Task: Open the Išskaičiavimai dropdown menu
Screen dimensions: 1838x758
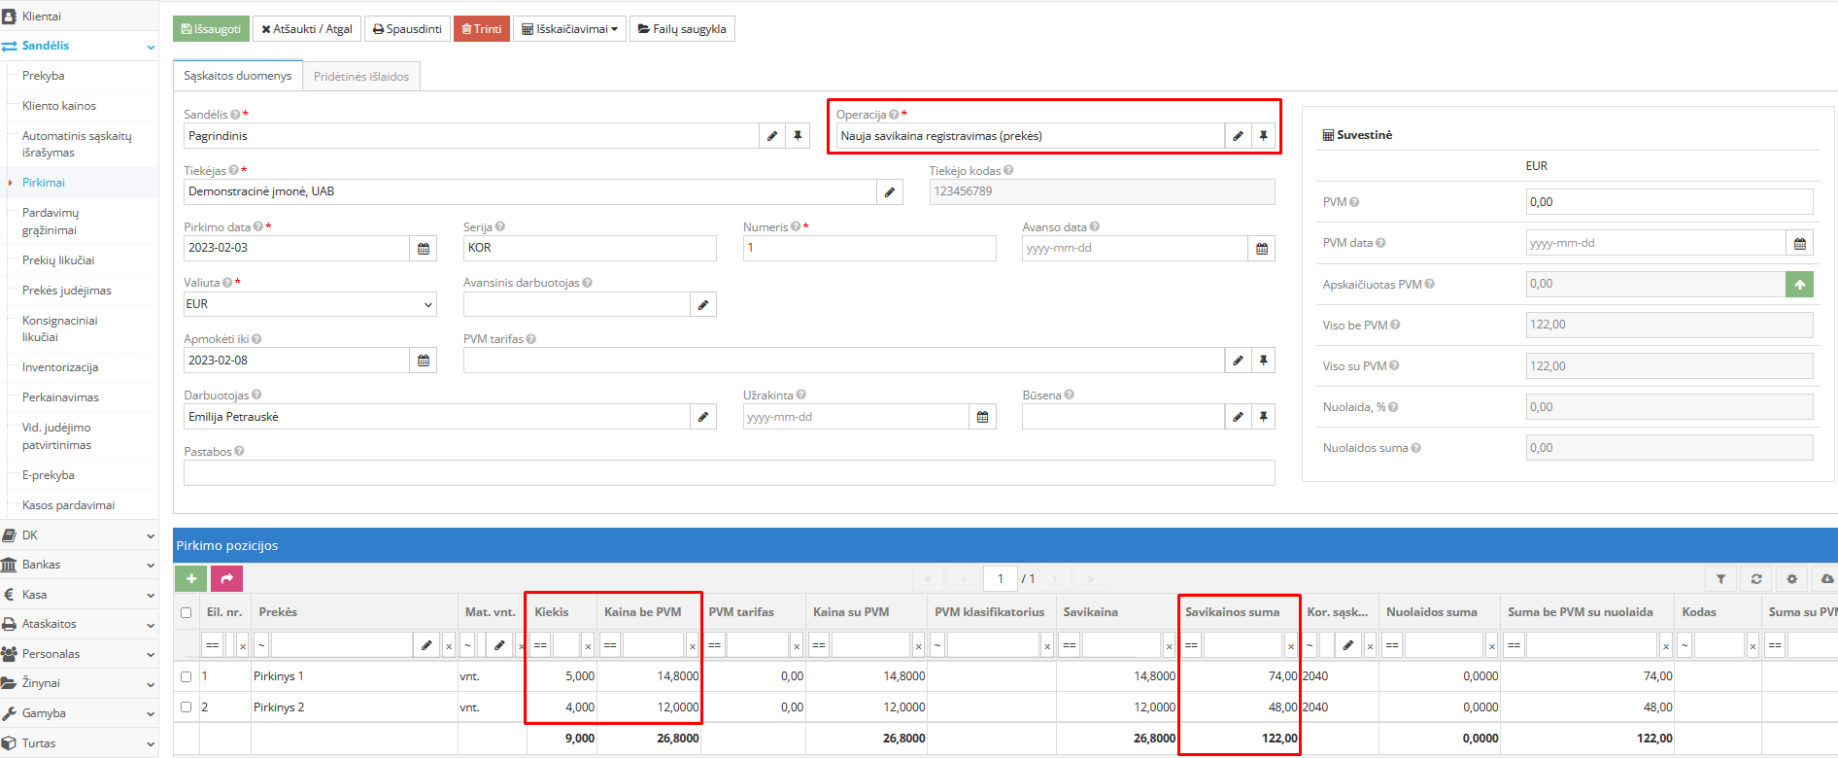Action: click(x=569, y=29)
